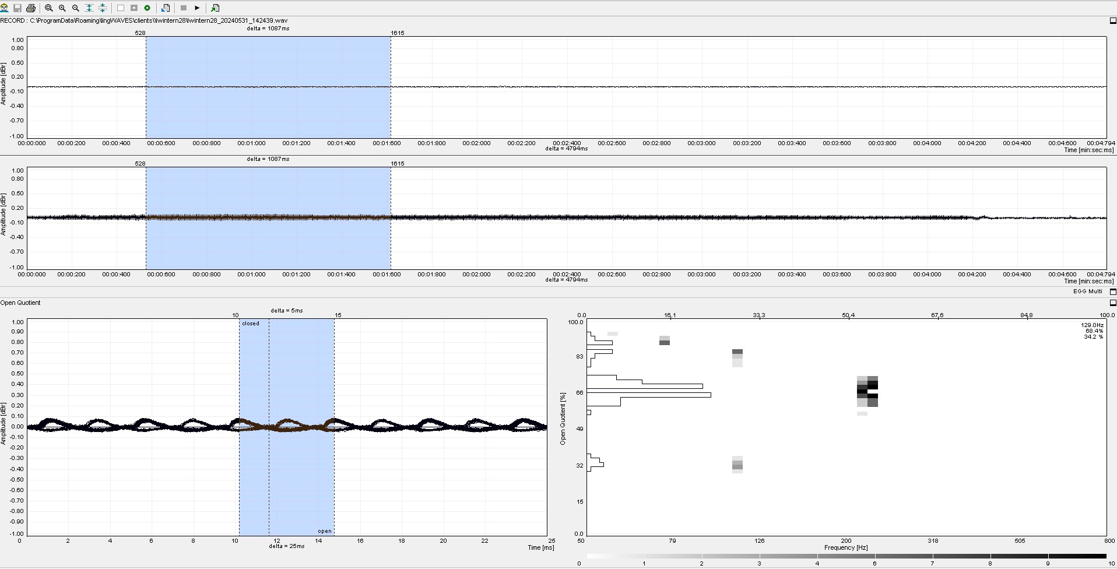Click 'delta = 5ms' above quotient plot
Viewport: 1117px width, 569px height.
[287, 311]
